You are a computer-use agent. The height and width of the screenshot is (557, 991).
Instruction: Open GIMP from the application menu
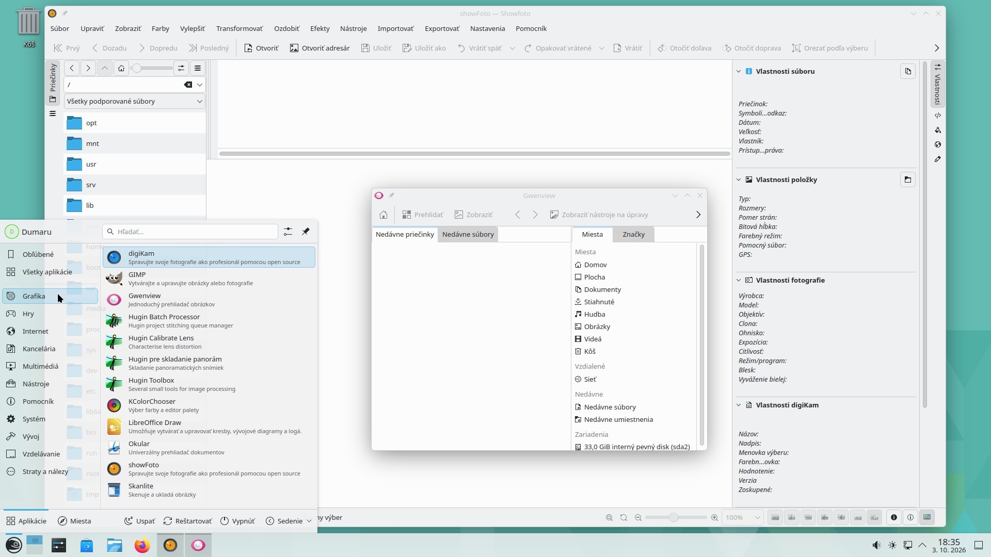point(209,278)
